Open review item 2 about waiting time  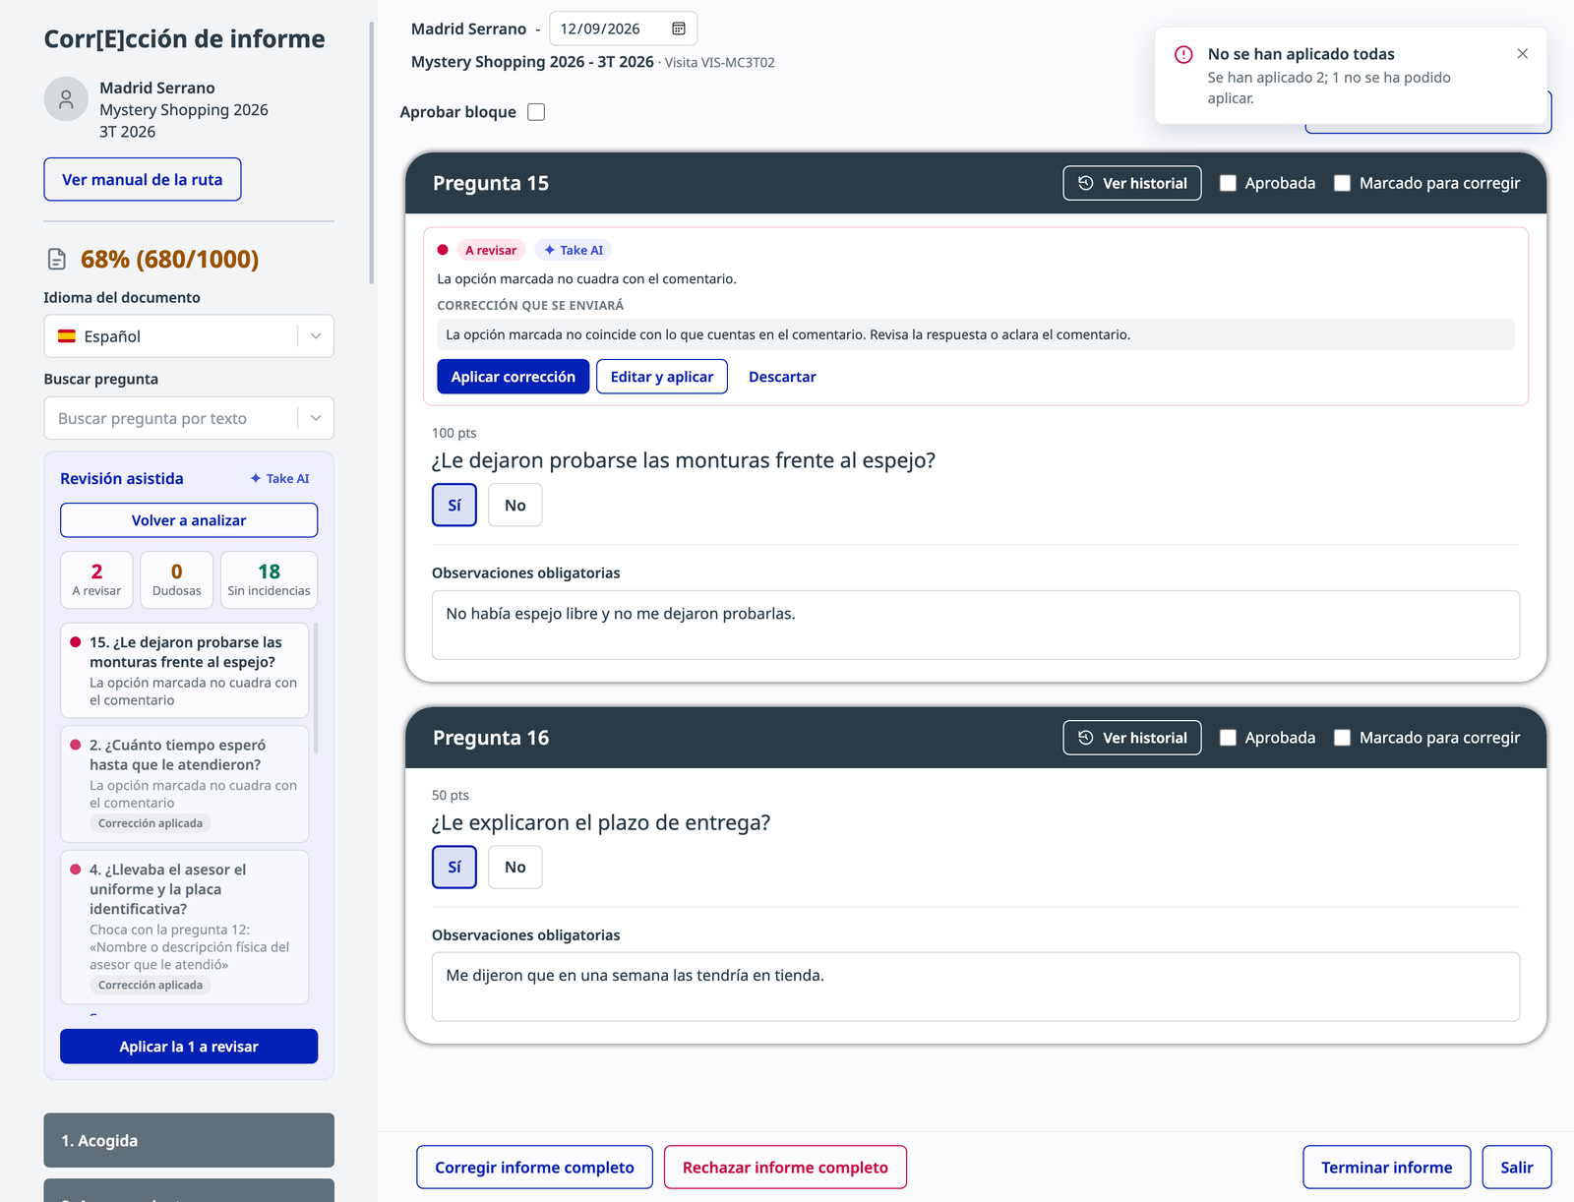point(185,784)
